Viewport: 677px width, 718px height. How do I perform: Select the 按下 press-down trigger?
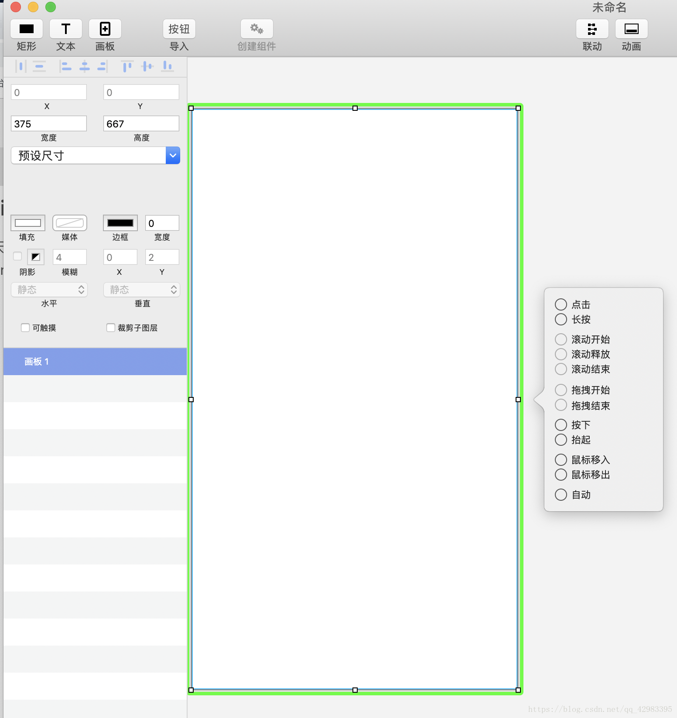tap(561, 425)
